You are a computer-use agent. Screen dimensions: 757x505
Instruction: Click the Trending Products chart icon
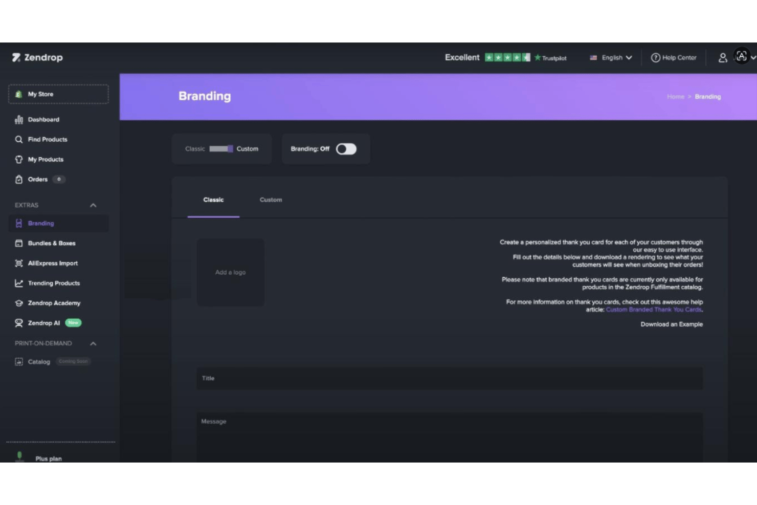[19, 283]
